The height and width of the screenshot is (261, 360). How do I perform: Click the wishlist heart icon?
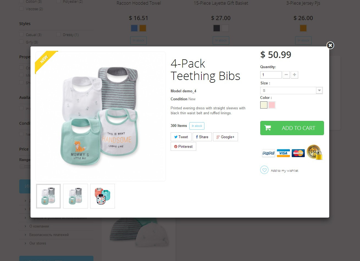(x=264, y=170)
